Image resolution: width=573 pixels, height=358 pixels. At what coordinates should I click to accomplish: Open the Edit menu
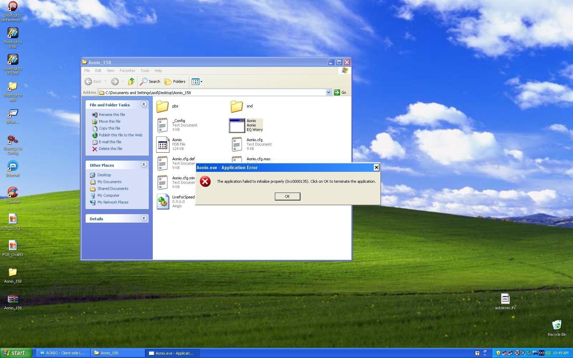click(x=98, y=71)
